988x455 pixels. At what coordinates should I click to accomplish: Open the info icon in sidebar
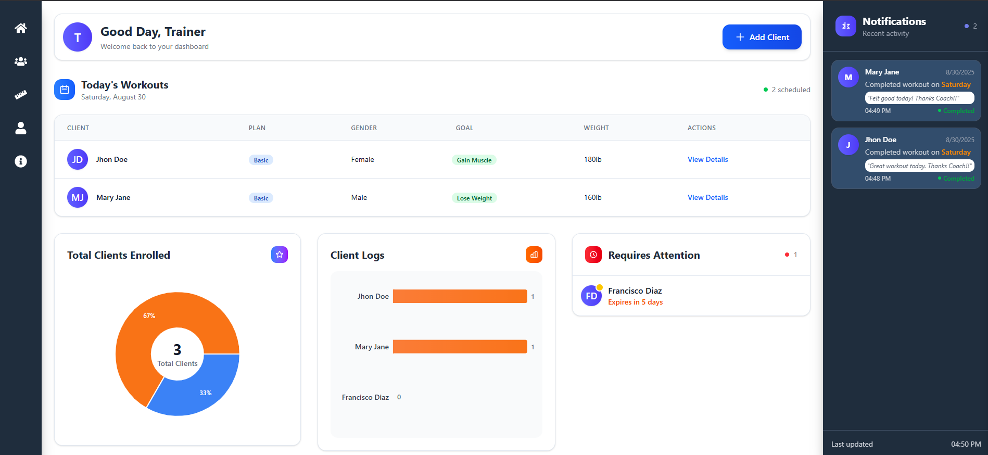coord(21,161)
